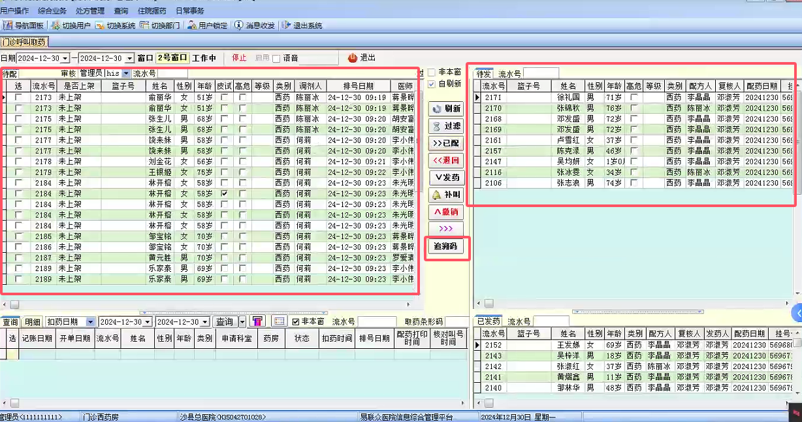Select row 2171 徐礼国 in 待发 table
The width and height of the screenshot is (802, 422).
point(634,97)
